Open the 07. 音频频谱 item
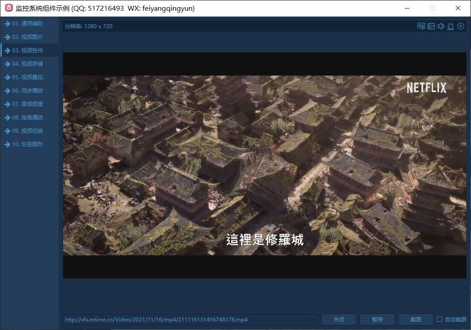Screen dimensions: 471x330 point(27,104)
